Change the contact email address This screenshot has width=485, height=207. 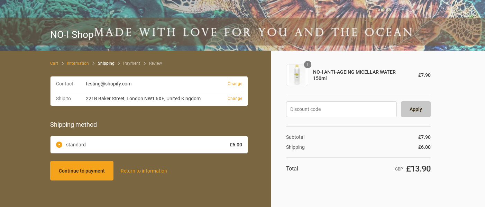point(235,84)
